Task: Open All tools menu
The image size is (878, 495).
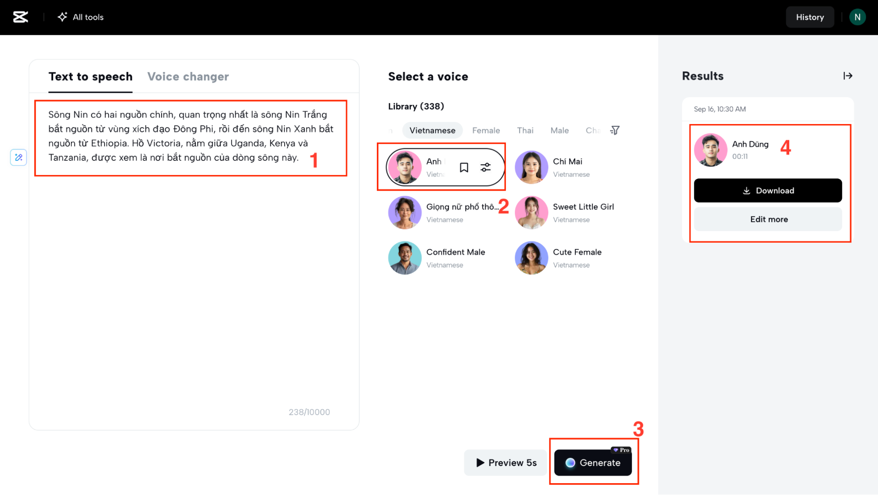Action: tap(81, 17)
